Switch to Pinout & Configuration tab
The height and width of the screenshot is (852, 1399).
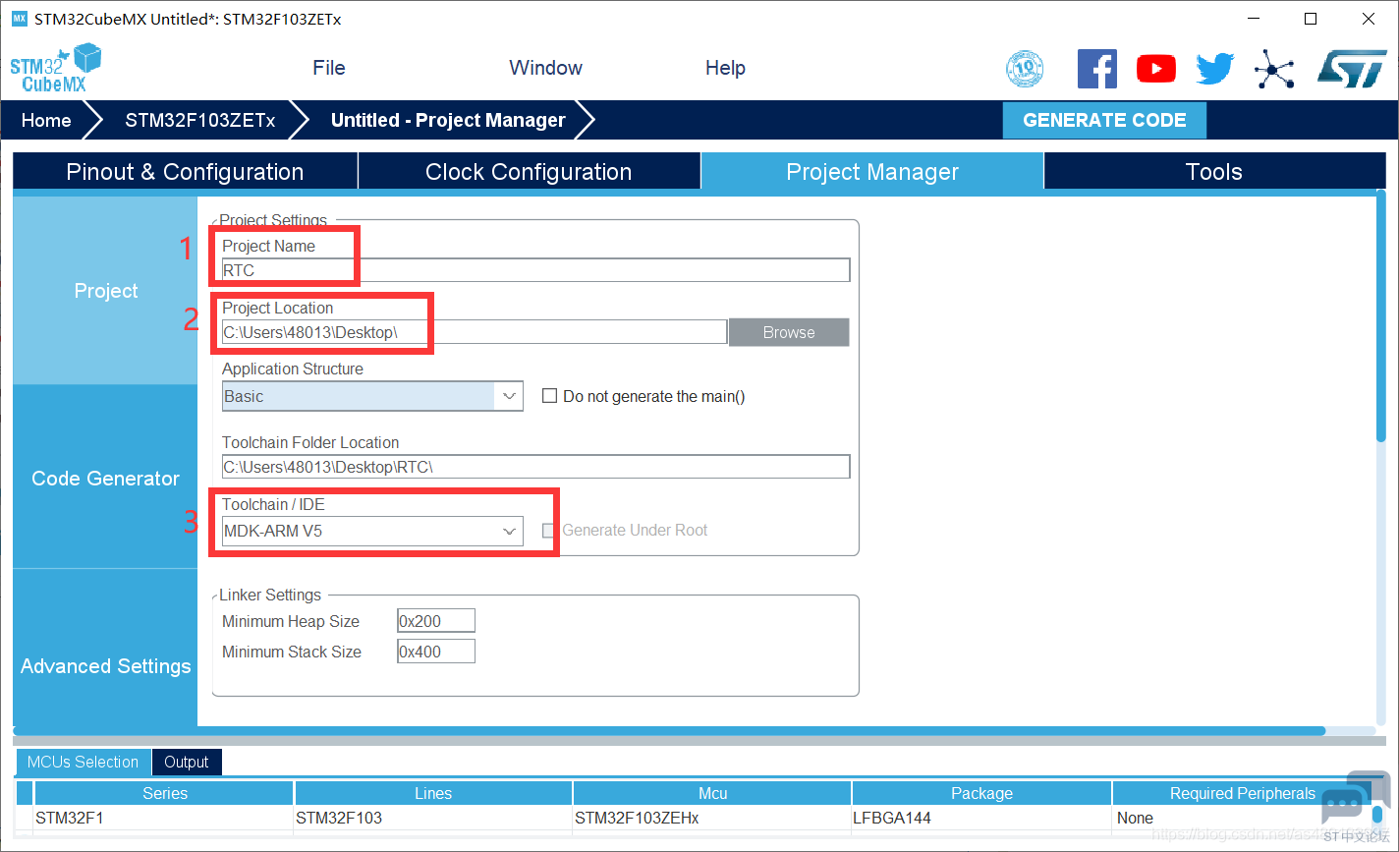(185, 171)
